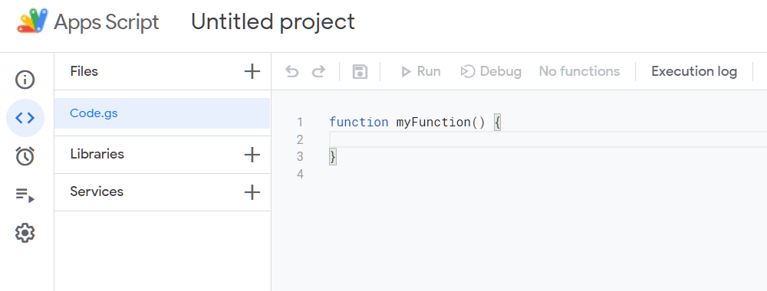
Task: Add a new file with Files plus
Action: [x=252, y=71]
